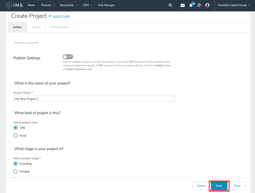The image size is (255, 193).
Task: Click the Create Project heading
Action: (x=29, y=16)
